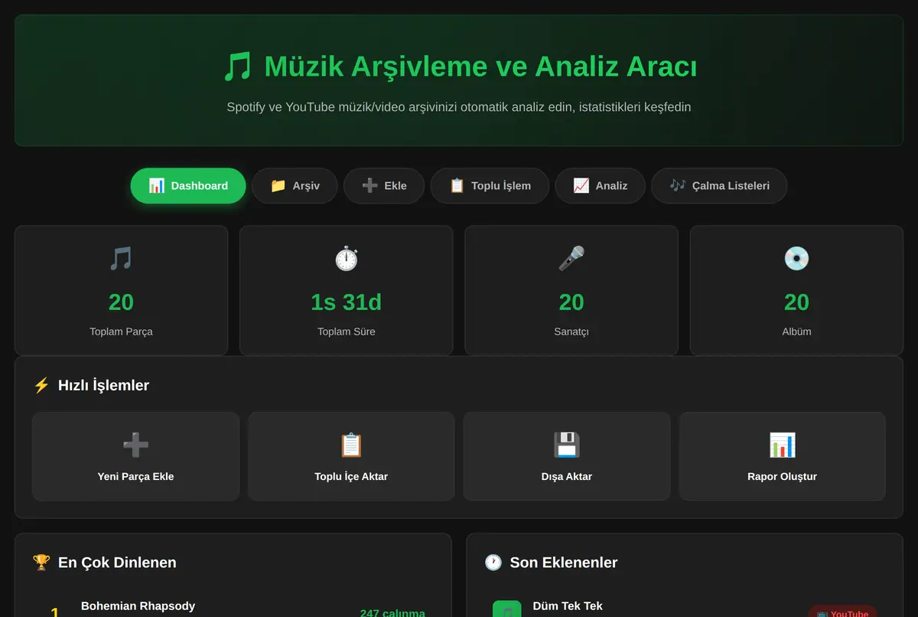Click the 247 çalınma play count

392,612
